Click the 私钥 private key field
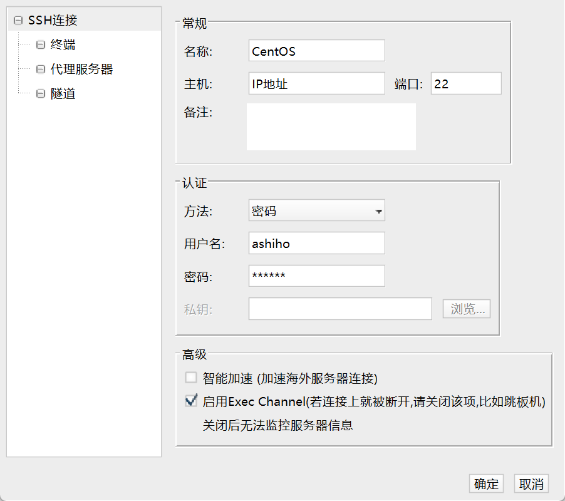Viewport: 565px width, 501px height. click(340, 309)
